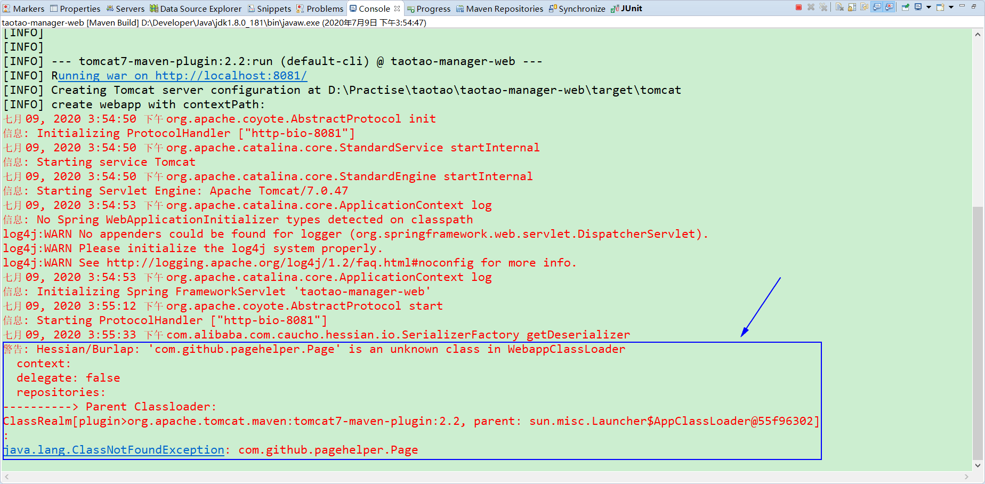
Task: Click the vertical scrollbar down arrow
Action: point(978,465)
